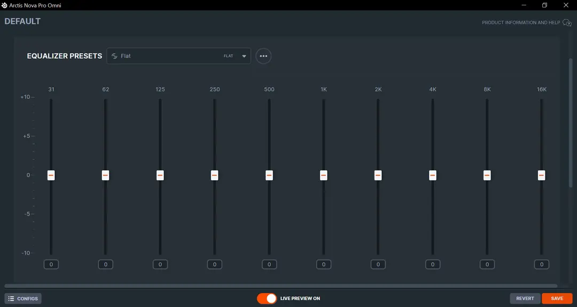Click the FLAT tag in preset box
Screen dimensions: 577x307
(229, 56)
